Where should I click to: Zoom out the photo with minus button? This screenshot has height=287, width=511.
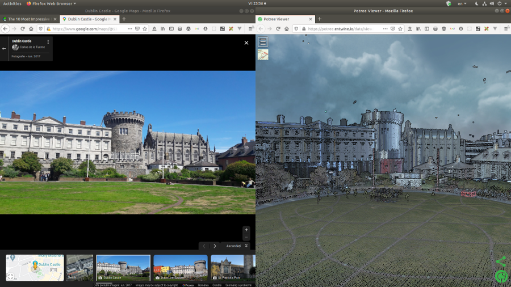[246, 238]
